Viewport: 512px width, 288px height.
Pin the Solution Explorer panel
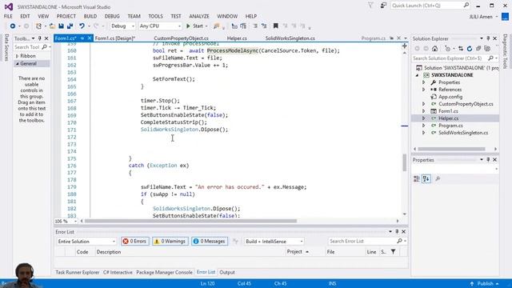tap(488, 38)
